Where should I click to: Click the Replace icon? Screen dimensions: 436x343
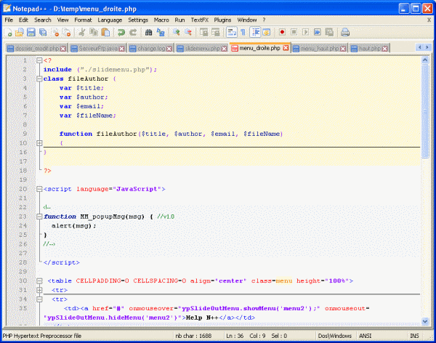click(161, 32)
